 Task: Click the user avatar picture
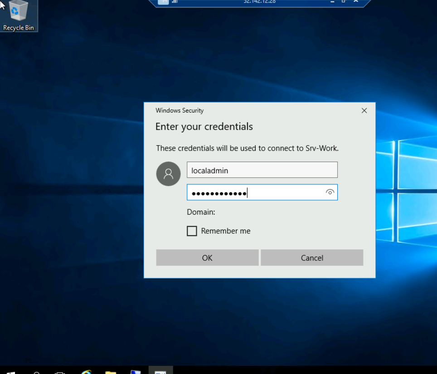(x=168, y=174)
